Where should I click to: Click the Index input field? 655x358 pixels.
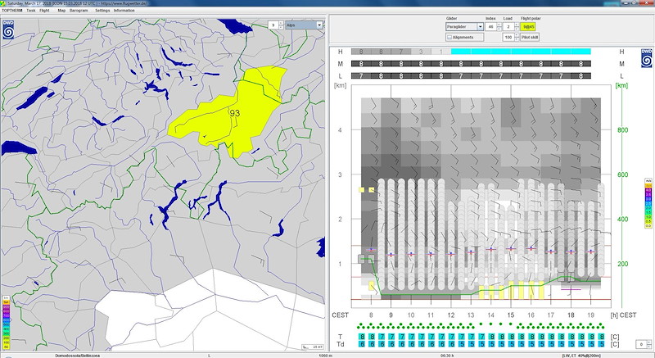pos(490,27)
